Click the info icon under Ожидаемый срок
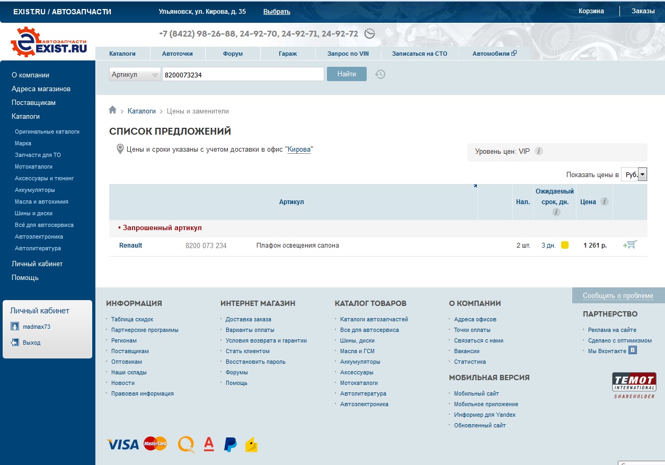Viewport: 665px width, 465px height. click(555, 212)
